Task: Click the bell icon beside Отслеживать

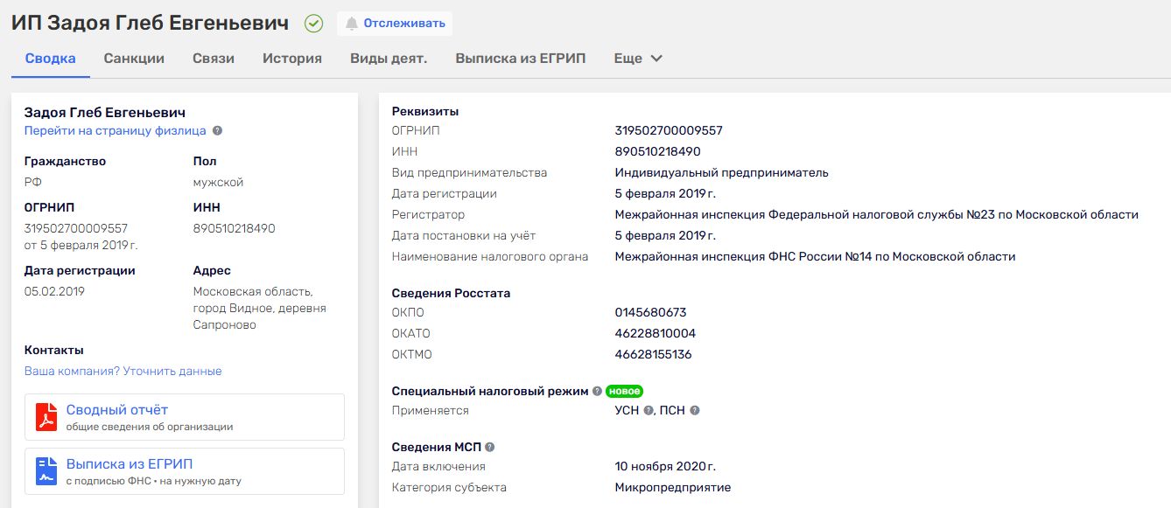Action: [x=352, y=24]
